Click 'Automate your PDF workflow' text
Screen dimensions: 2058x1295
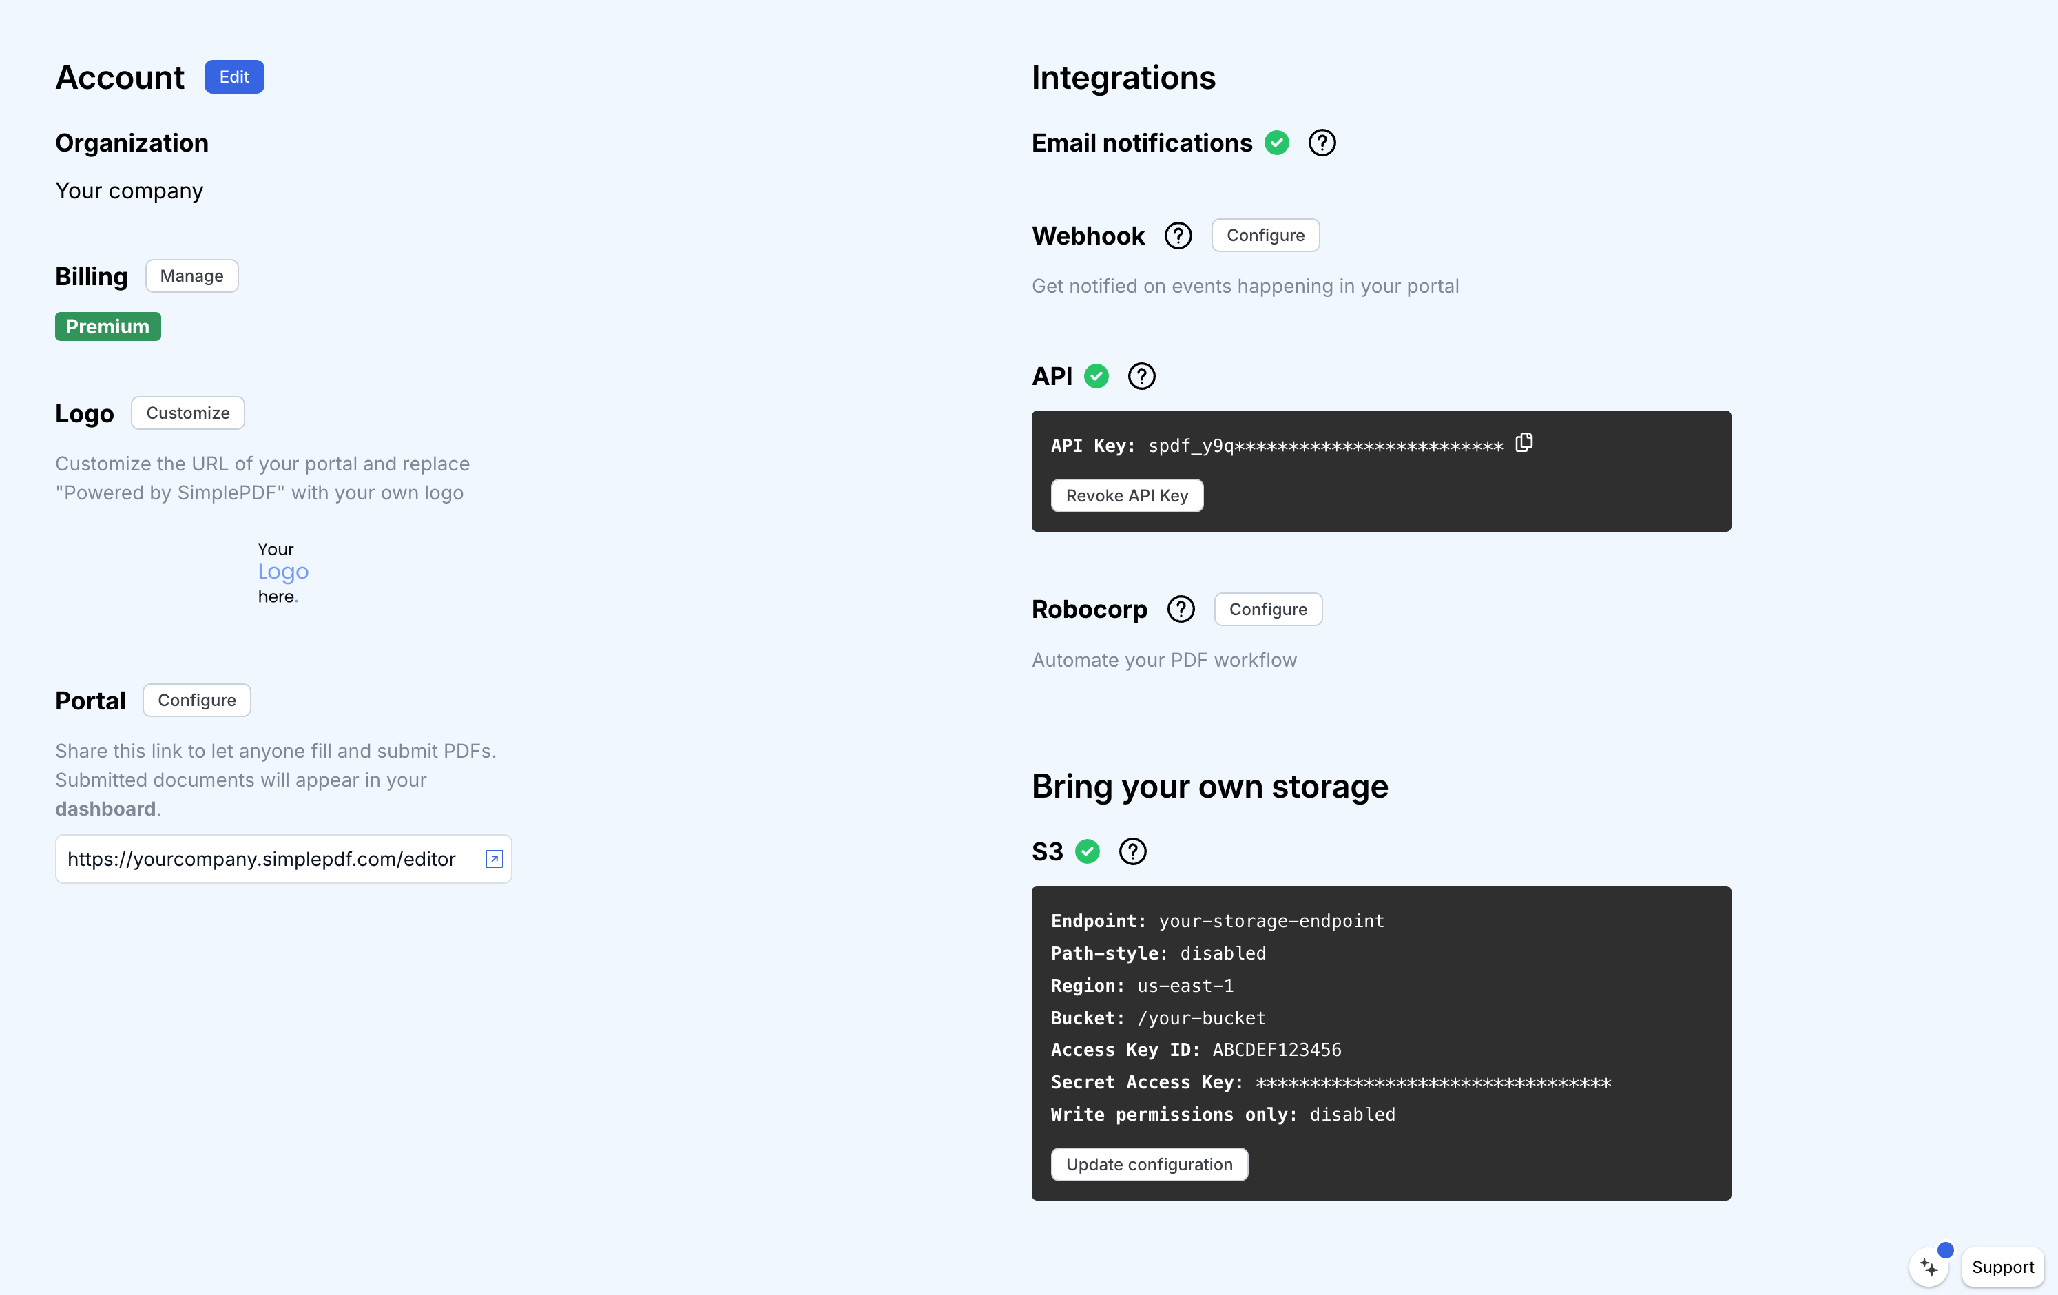click(1164, 660)
